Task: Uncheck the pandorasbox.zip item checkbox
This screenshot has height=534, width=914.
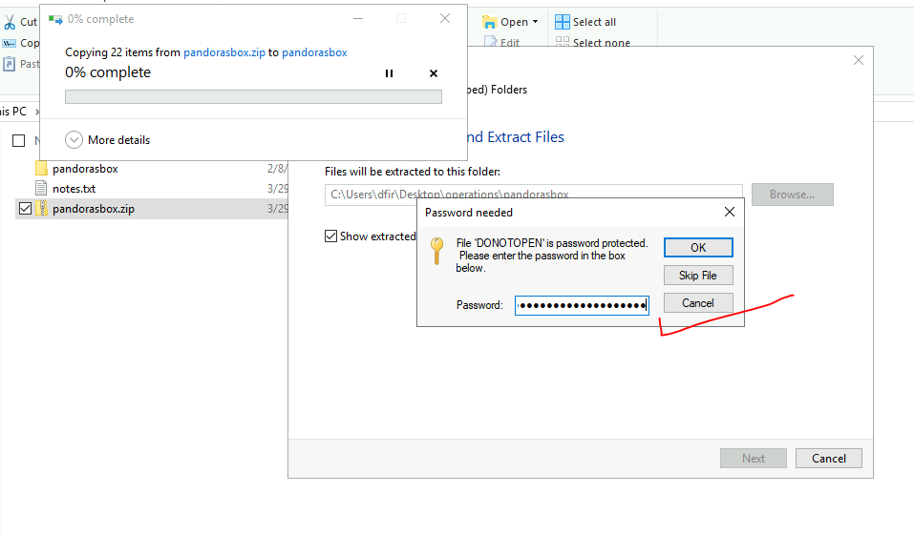Action: [x=25, y=209]
